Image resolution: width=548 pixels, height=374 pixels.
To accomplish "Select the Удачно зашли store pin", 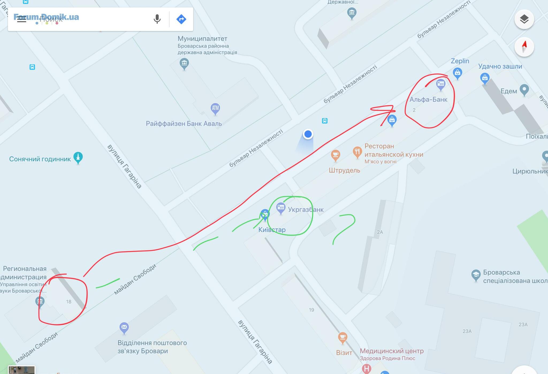I will [x=485, y=79].
